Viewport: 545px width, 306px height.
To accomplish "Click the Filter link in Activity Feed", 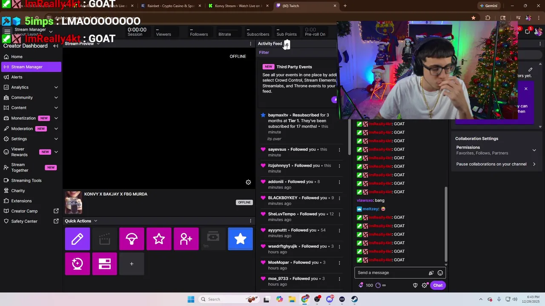I will coord(264,52).
